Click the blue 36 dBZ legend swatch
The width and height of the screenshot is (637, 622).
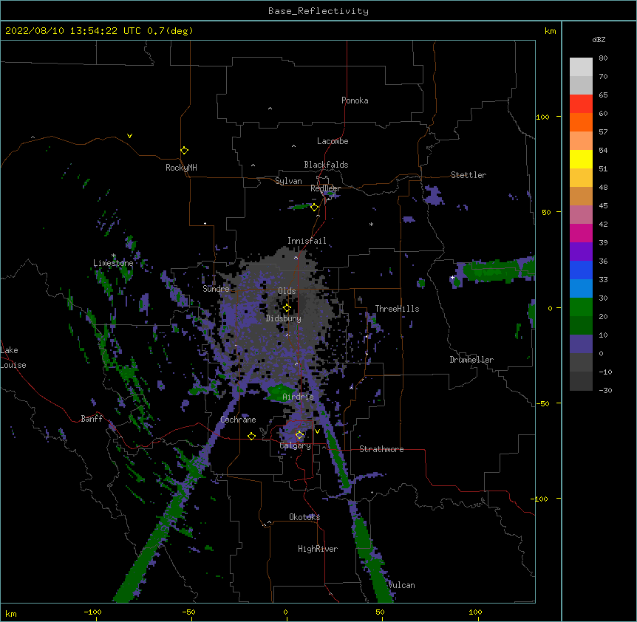(x=581, y=270)
